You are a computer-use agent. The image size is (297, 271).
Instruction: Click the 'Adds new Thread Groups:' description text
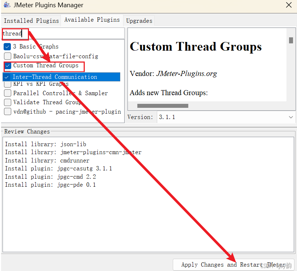[x=169, y=93]
